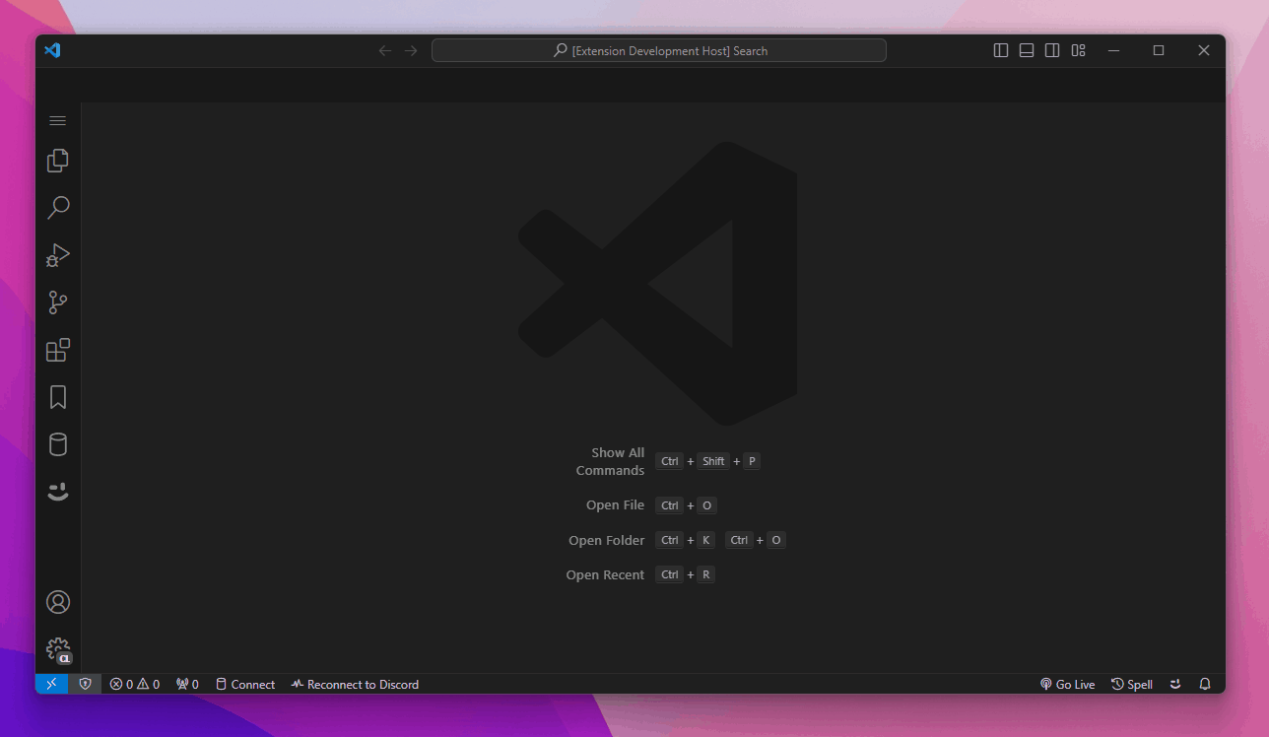Start Go Live server
Screen dimensions: 1269x737
(x=1067, y=684)
